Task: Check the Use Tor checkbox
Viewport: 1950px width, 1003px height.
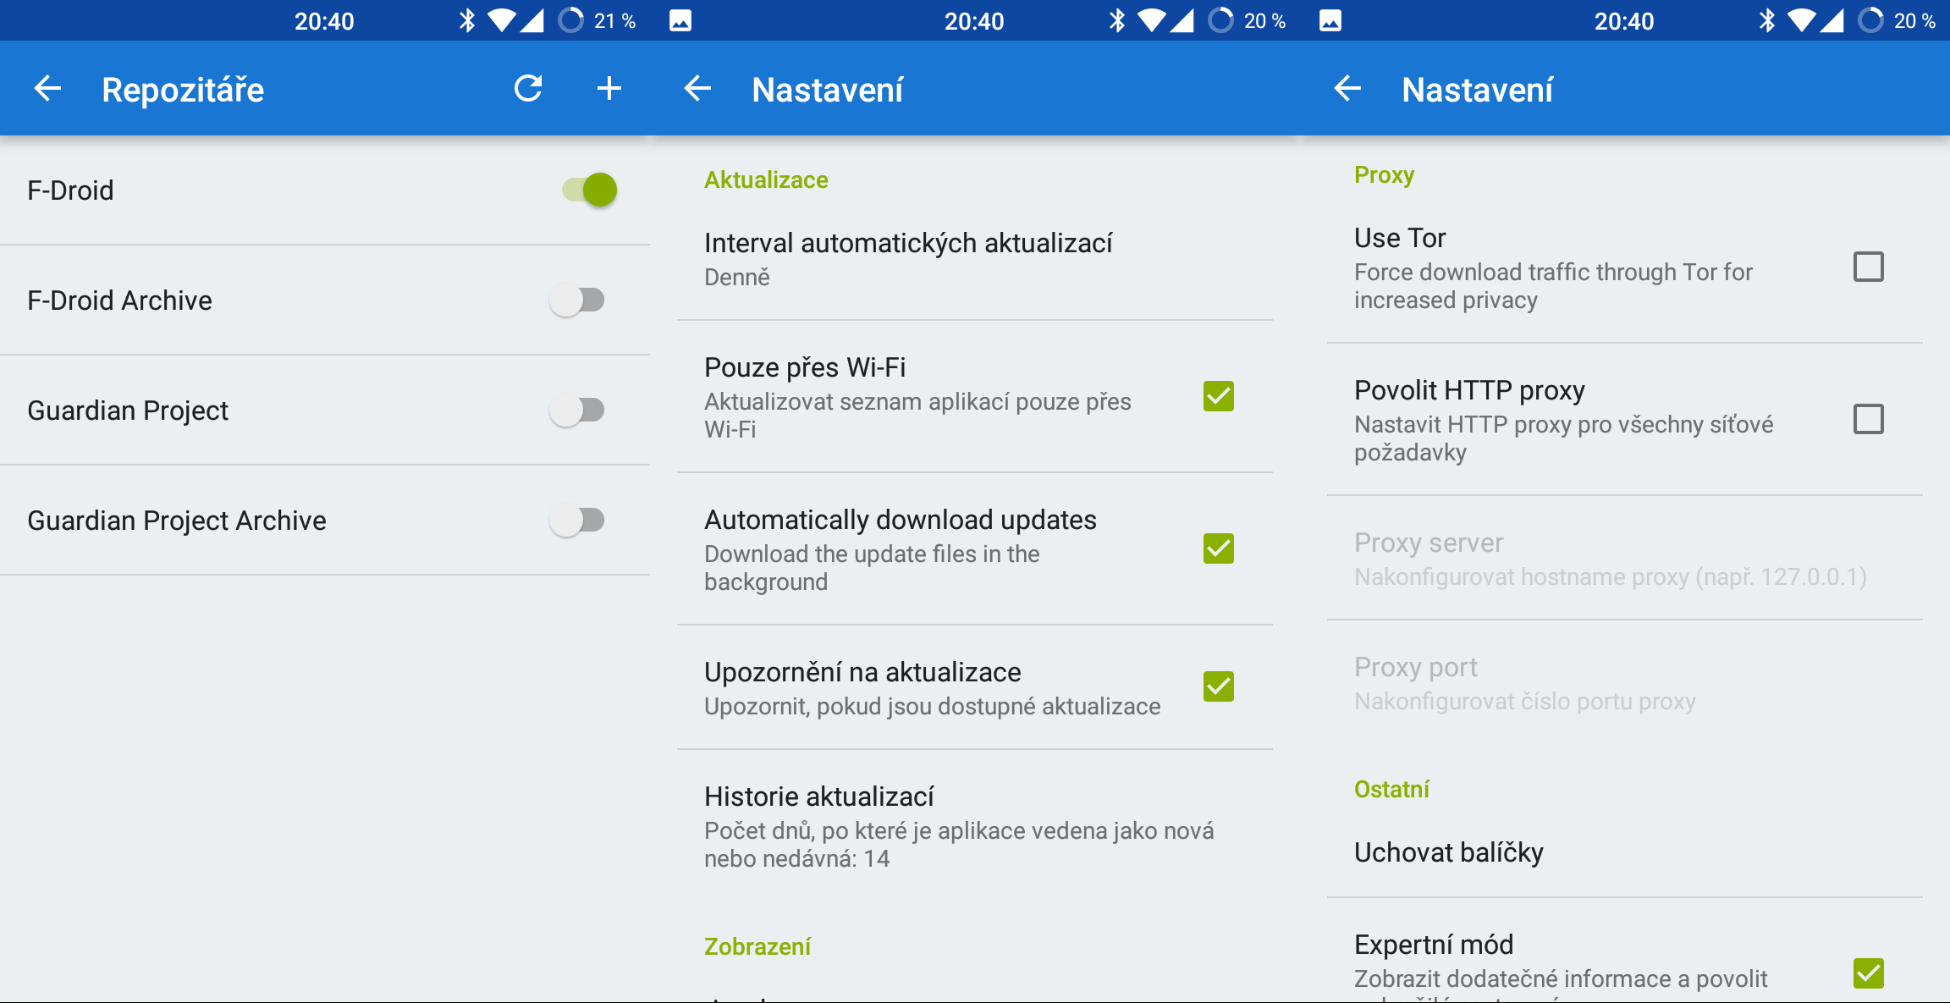Action: pyautogui.click(x=1868, y=267)
